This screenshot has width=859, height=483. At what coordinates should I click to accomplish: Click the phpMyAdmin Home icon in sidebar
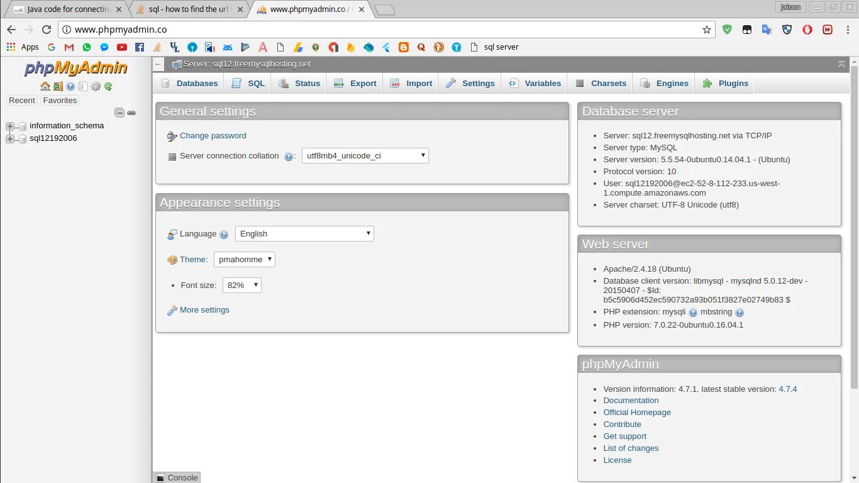[x=45, y=87]
